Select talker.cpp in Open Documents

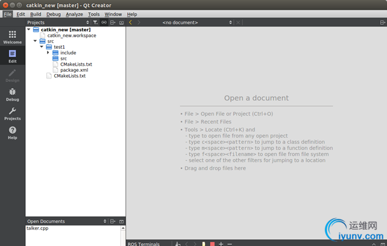click(x=37, y=229)
